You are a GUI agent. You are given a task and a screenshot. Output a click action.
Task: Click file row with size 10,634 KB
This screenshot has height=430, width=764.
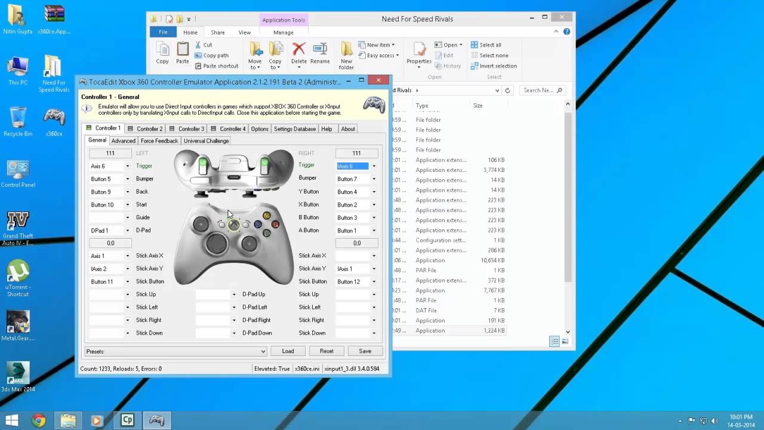tap(449, 260)
